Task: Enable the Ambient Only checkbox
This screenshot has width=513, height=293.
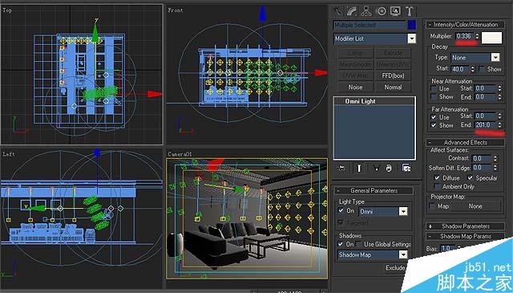Action: 437,186
